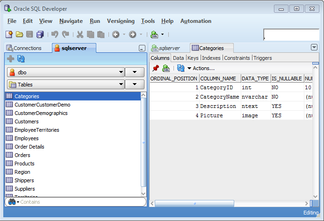Screen dimensions: 324x221
Task: Open the Tables object type combo box
Action: [x=66, y=85]
